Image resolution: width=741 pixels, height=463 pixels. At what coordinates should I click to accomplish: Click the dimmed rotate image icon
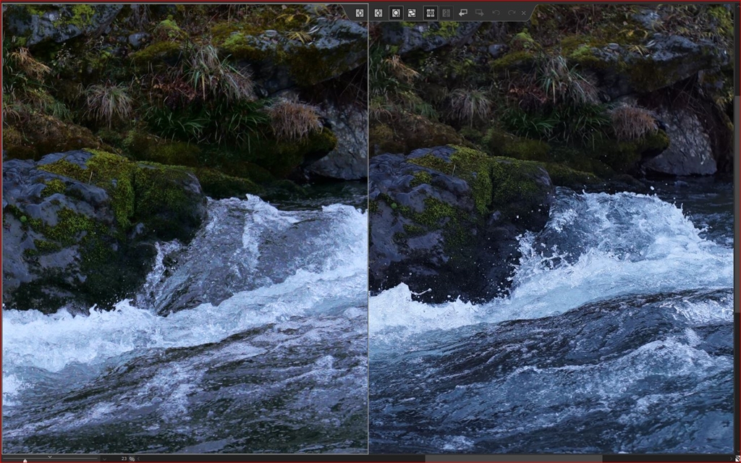446,13
